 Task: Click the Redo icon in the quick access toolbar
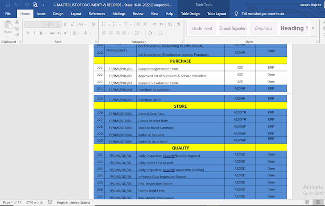[x=27, y=5]
